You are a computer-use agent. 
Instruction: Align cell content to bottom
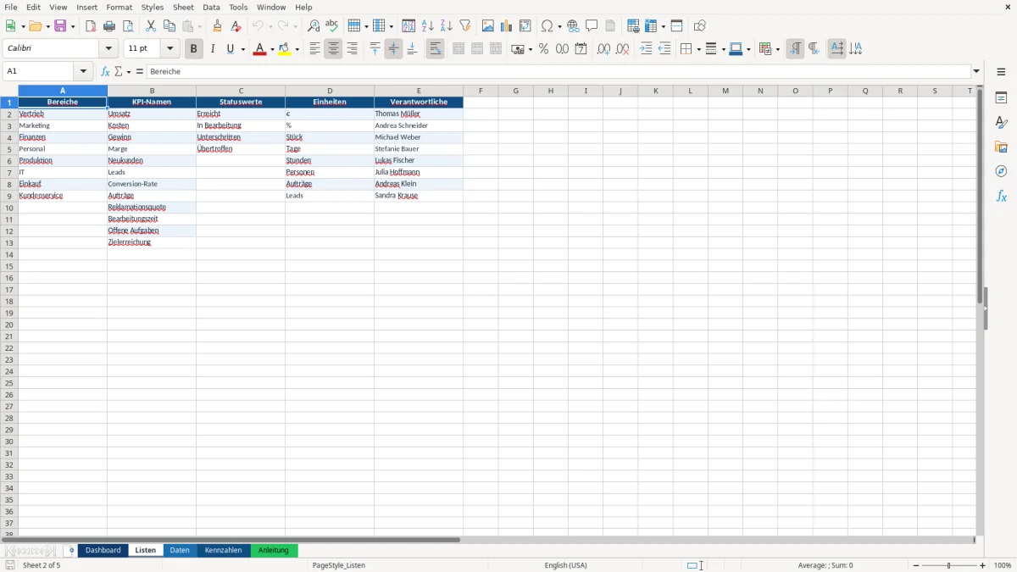[413, 49]
